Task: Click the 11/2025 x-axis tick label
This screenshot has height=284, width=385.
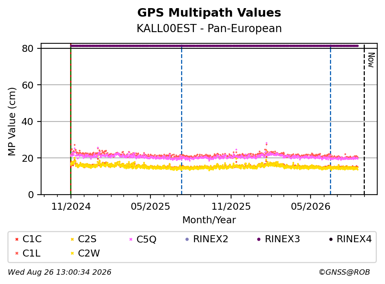Action: click(231, 207)
